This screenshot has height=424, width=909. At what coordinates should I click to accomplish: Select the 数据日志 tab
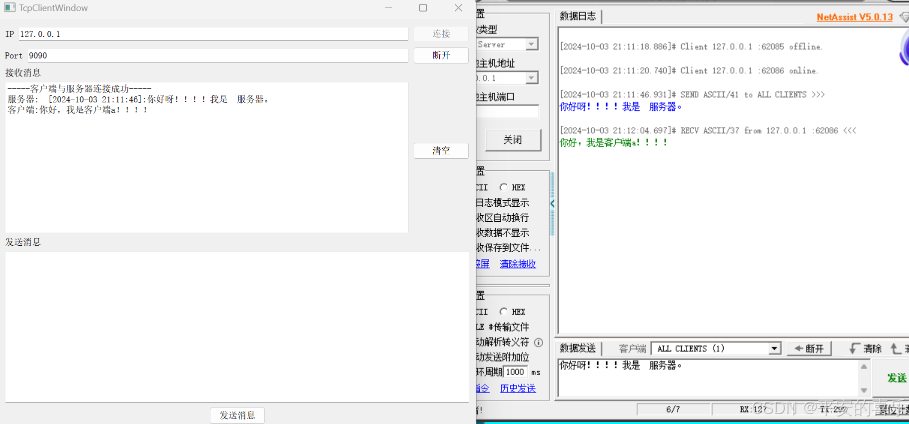point(578,16)
